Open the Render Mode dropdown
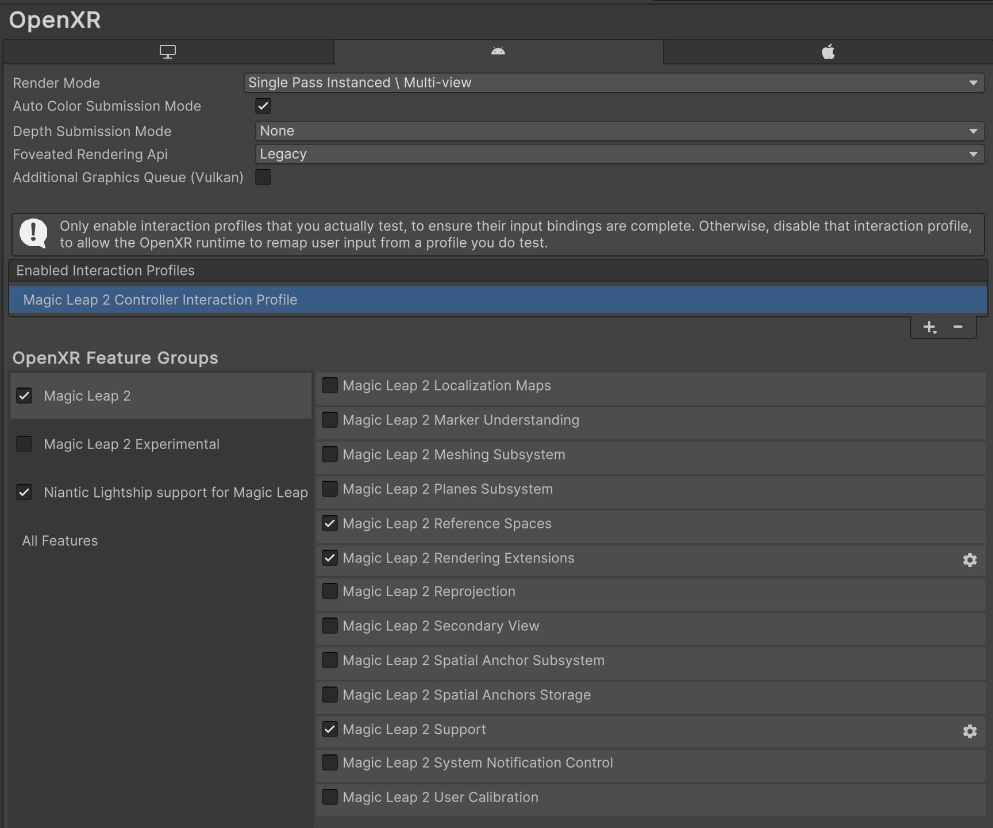Screen dimensions: 993x828 click(x=614, y=83)
